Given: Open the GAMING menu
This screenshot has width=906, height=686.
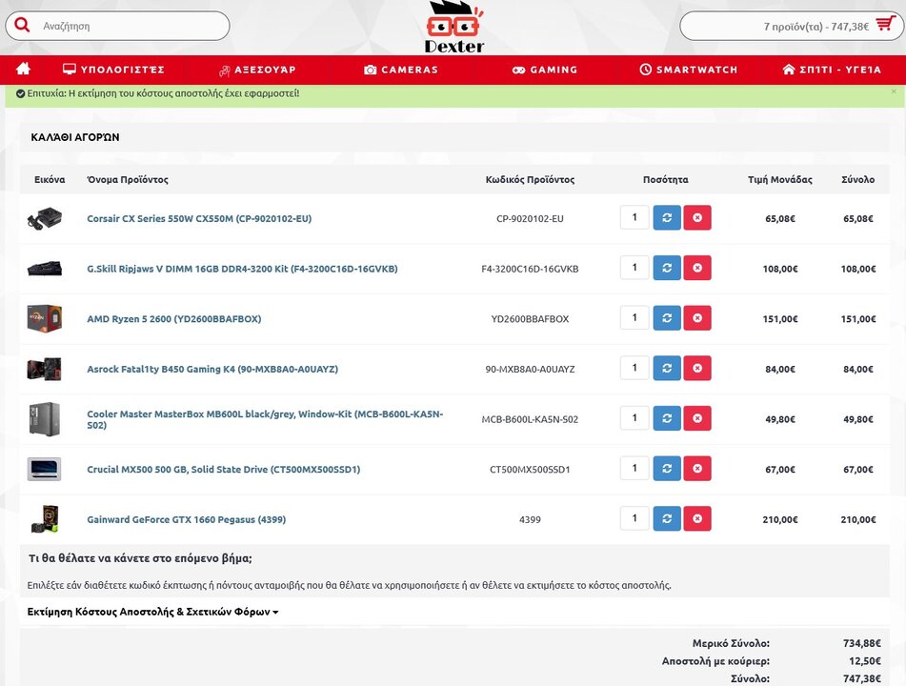Looking at the screenshot, I should pyautogui.click(x=544, y=70).
